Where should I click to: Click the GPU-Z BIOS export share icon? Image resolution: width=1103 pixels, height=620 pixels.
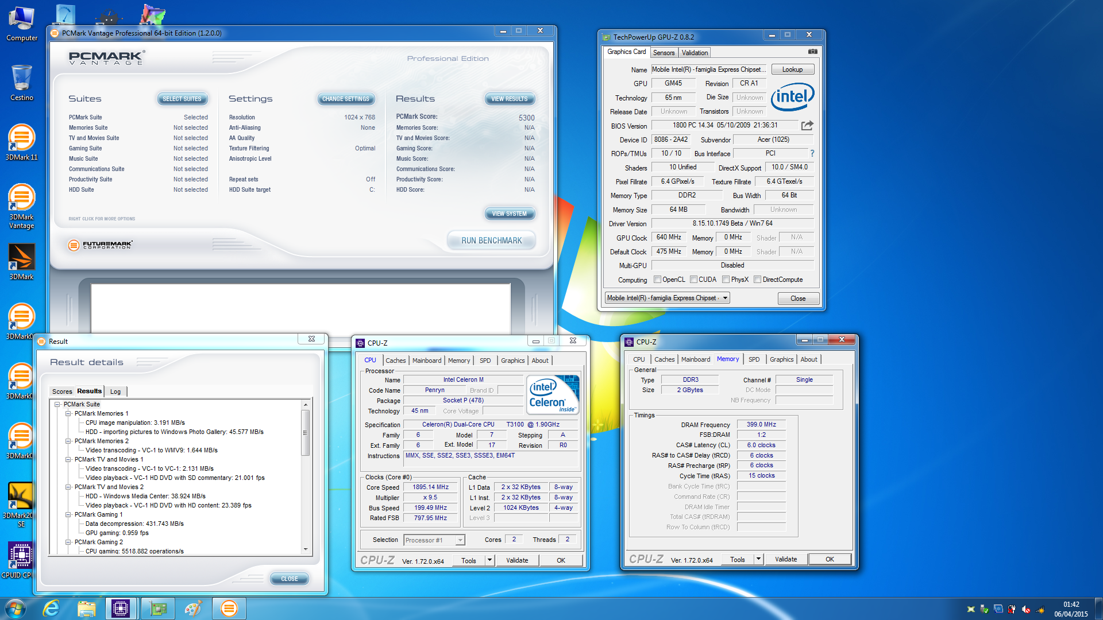click(807, 125)
